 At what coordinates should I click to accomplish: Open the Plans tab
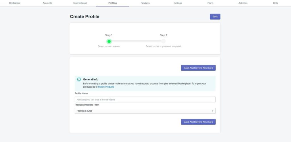click(x=210, y=3)
